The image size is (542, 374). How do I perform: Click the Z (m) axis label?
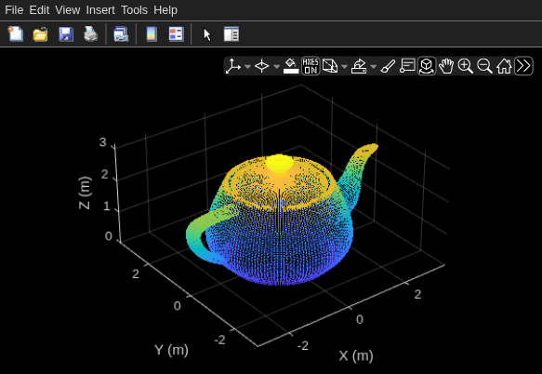[x=85, y=193]
